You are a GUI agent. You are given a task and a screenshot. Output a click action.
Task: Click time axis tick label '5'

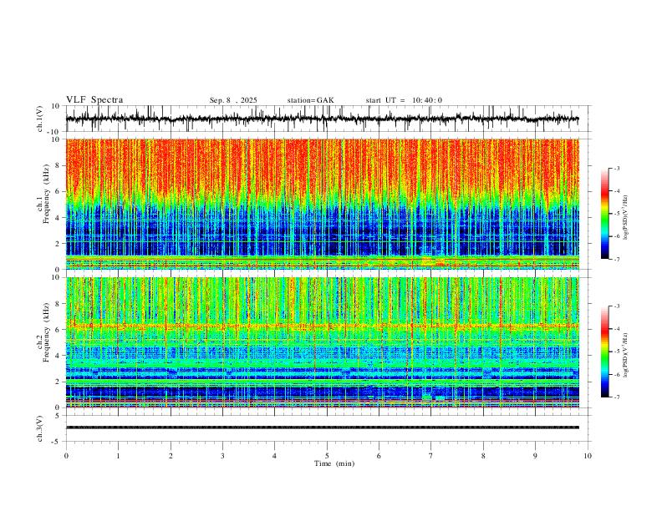pyautogui.click(x=327, y=456)
